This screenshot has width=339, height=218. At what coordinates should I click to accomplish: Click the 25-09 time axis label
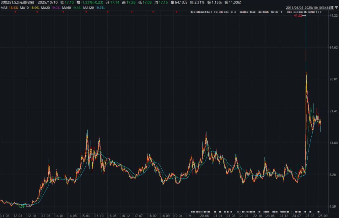point(323,216)
